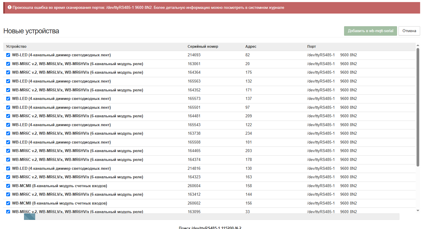Click address value 82
Image resolution: width=421 pixels, height=229 pixels.
(x=248, y=55)
